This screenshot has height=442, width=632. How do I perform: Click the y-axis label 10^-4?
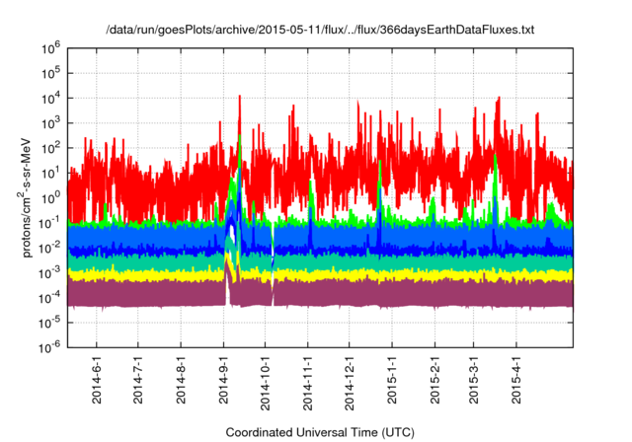[x=49, y=298]
